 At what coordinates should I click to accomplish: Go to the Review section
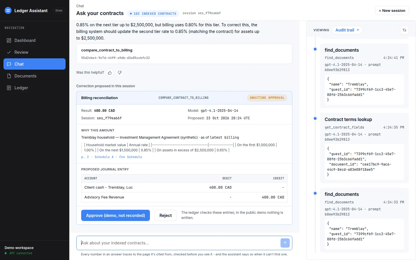(34, 52)
